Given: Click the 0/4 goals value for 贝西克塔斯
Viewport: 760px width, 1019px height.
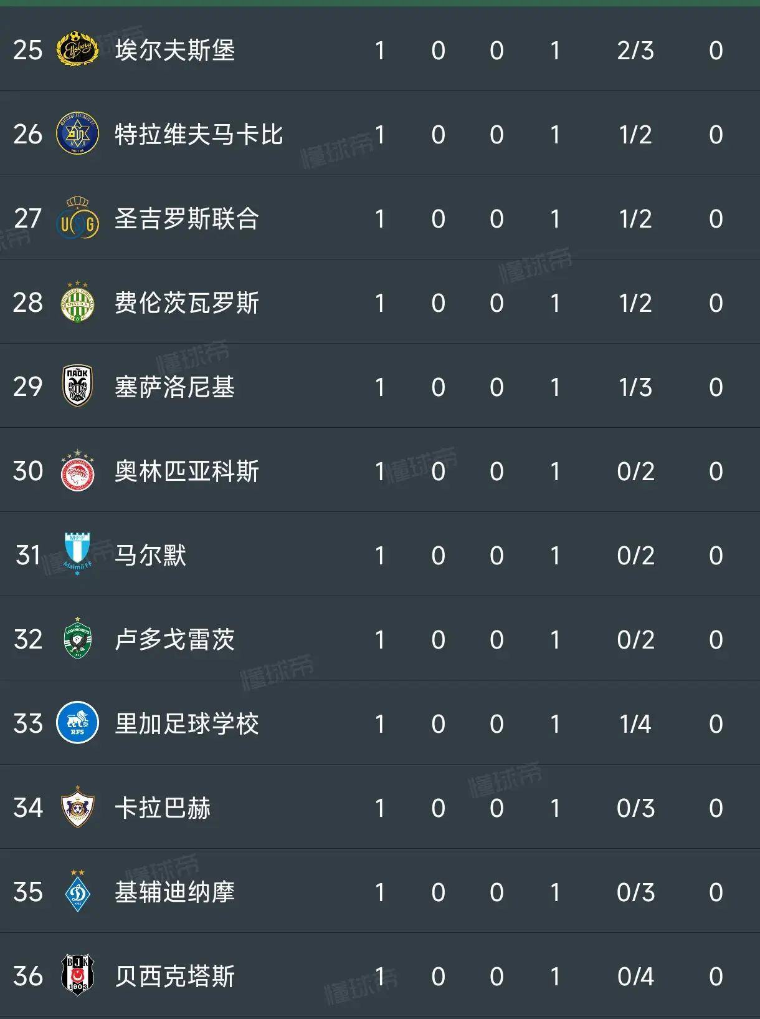Looking at the screenshot, I should (635, 977).
